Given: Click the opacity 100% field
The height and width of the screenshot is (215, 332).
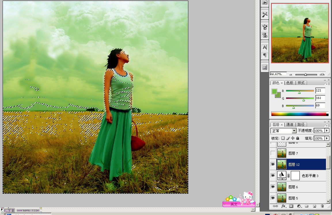Looking at the screenshot, I should pos(319,131).
